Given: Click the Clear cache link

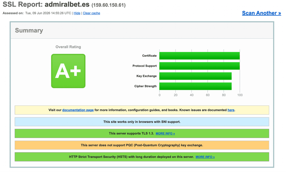Looking at the screenshot, I should tap(92, 13).
